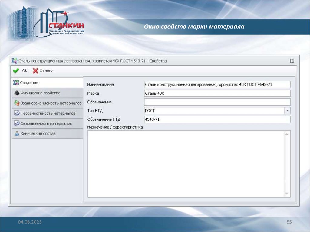Click the Взаимозаменяемость материалов tab icon
Screen dimensions: 310x232
point(17,103)
